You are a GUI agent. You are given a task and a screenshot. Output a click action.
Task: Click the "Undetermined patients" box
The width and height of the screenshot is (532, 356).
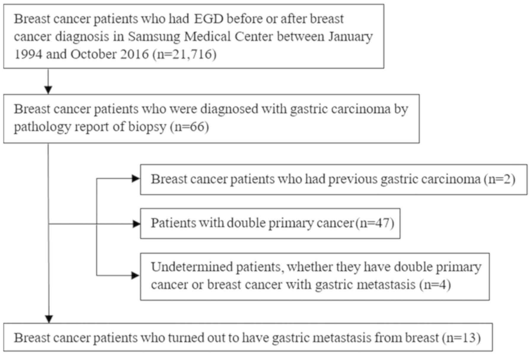pos(314,276)
